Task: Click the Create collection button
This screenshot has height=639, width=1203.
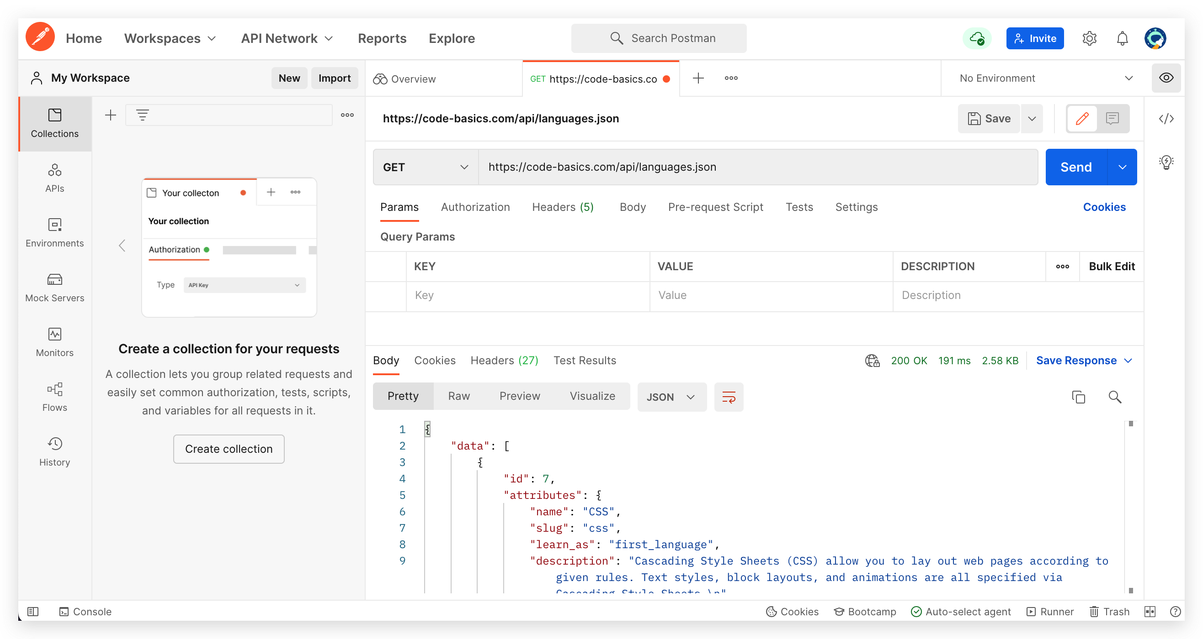Action: (229, 449)
